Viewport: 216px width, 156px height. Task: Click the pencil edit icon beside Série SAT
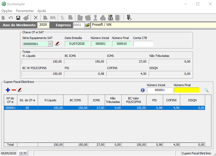pyautogui.click(x=58, y=44)
